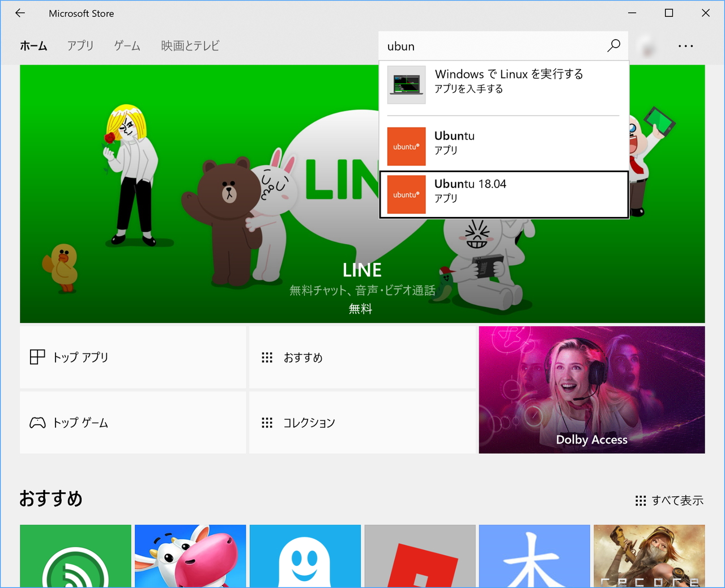Image resolution: width=725 pixels, height=588 pixels.
Task: Click the tiles icon next to コレクション
Action: pyautogui.click(x=266, y=422)
